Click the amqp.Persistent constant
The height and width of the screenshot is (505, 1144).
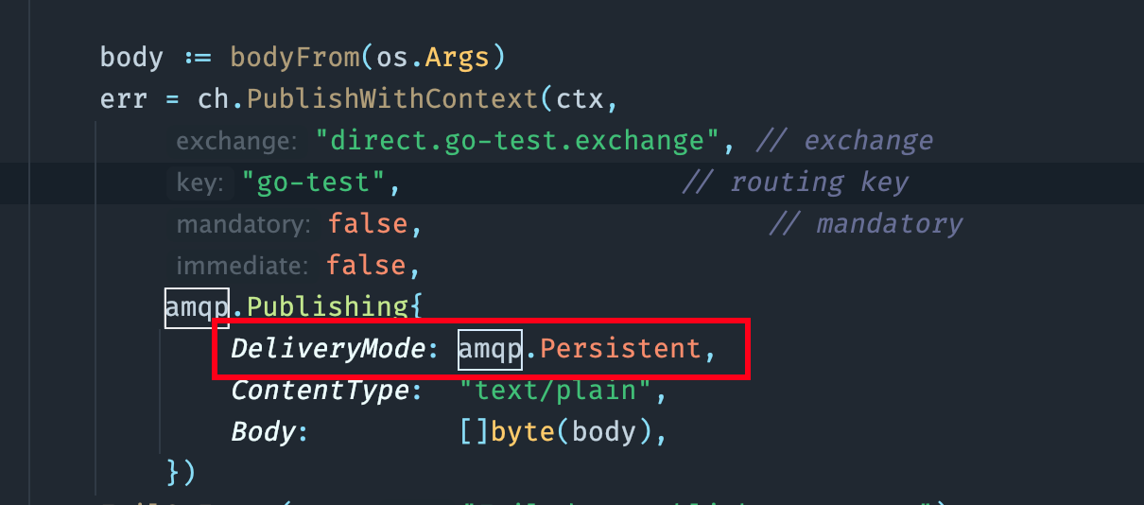(581, 349)
